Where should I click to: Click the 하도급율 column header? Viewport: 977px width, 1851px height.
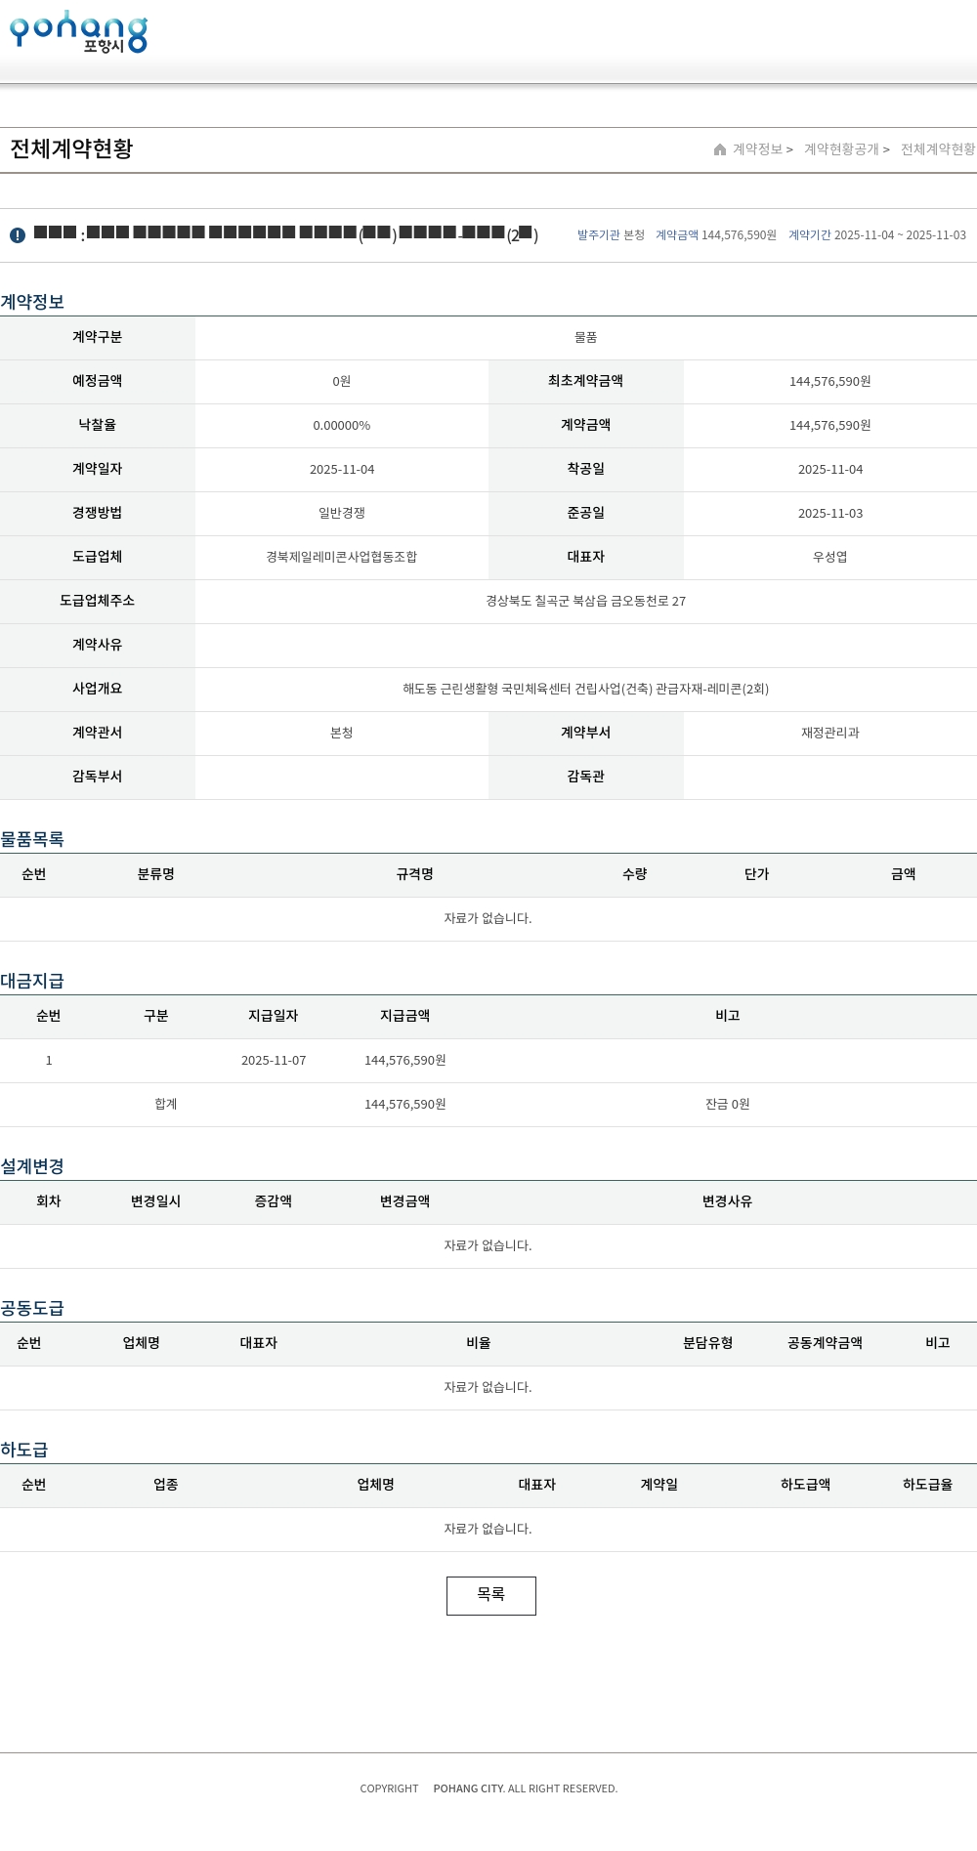pos(927,1485)
